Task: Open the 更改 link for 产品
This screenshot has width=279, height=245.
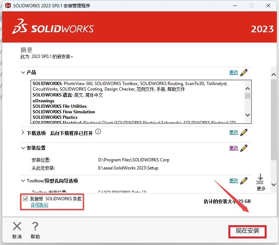Action: [234, 73]
